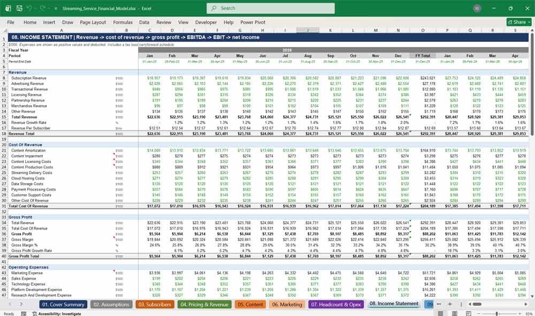Click the previous sheet navigation arrow
The height and width of the screenshot is (316, 535).
[10, 304]
